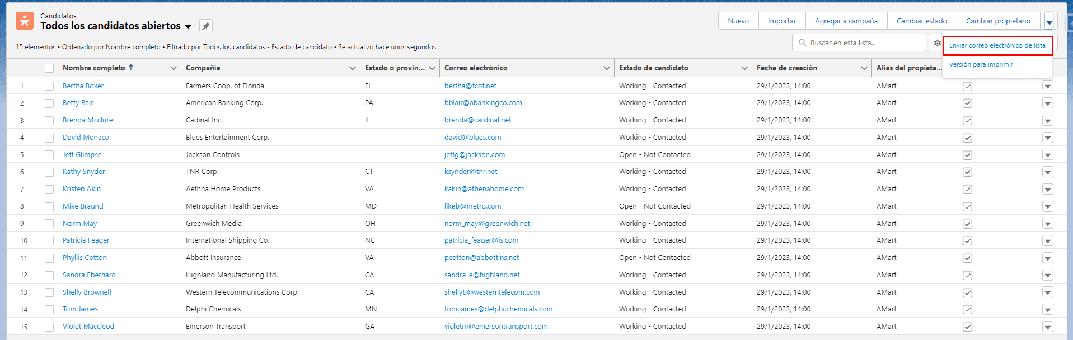Open row actions arrow for Violet Maccleod

(x=1047, y=327)
